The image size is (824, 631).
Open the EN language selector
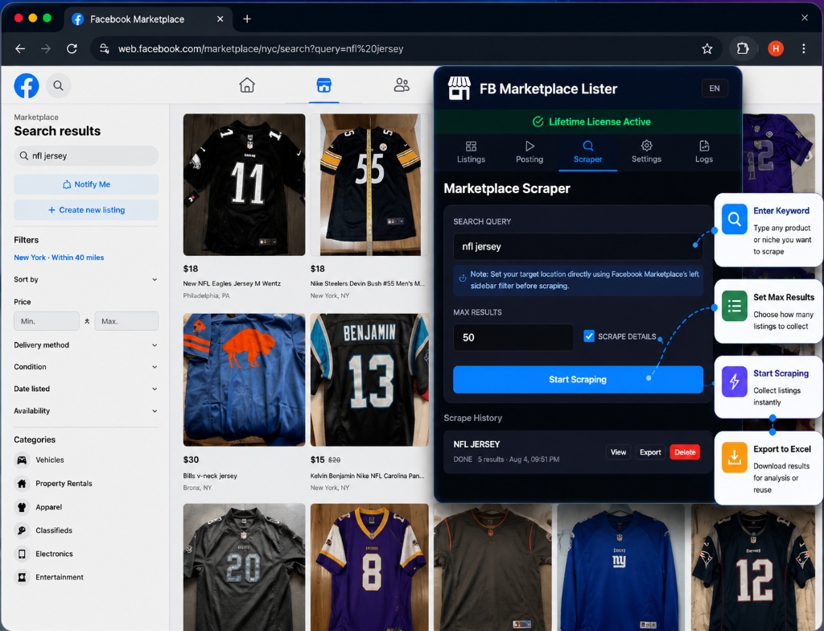[x=715, y=89]
